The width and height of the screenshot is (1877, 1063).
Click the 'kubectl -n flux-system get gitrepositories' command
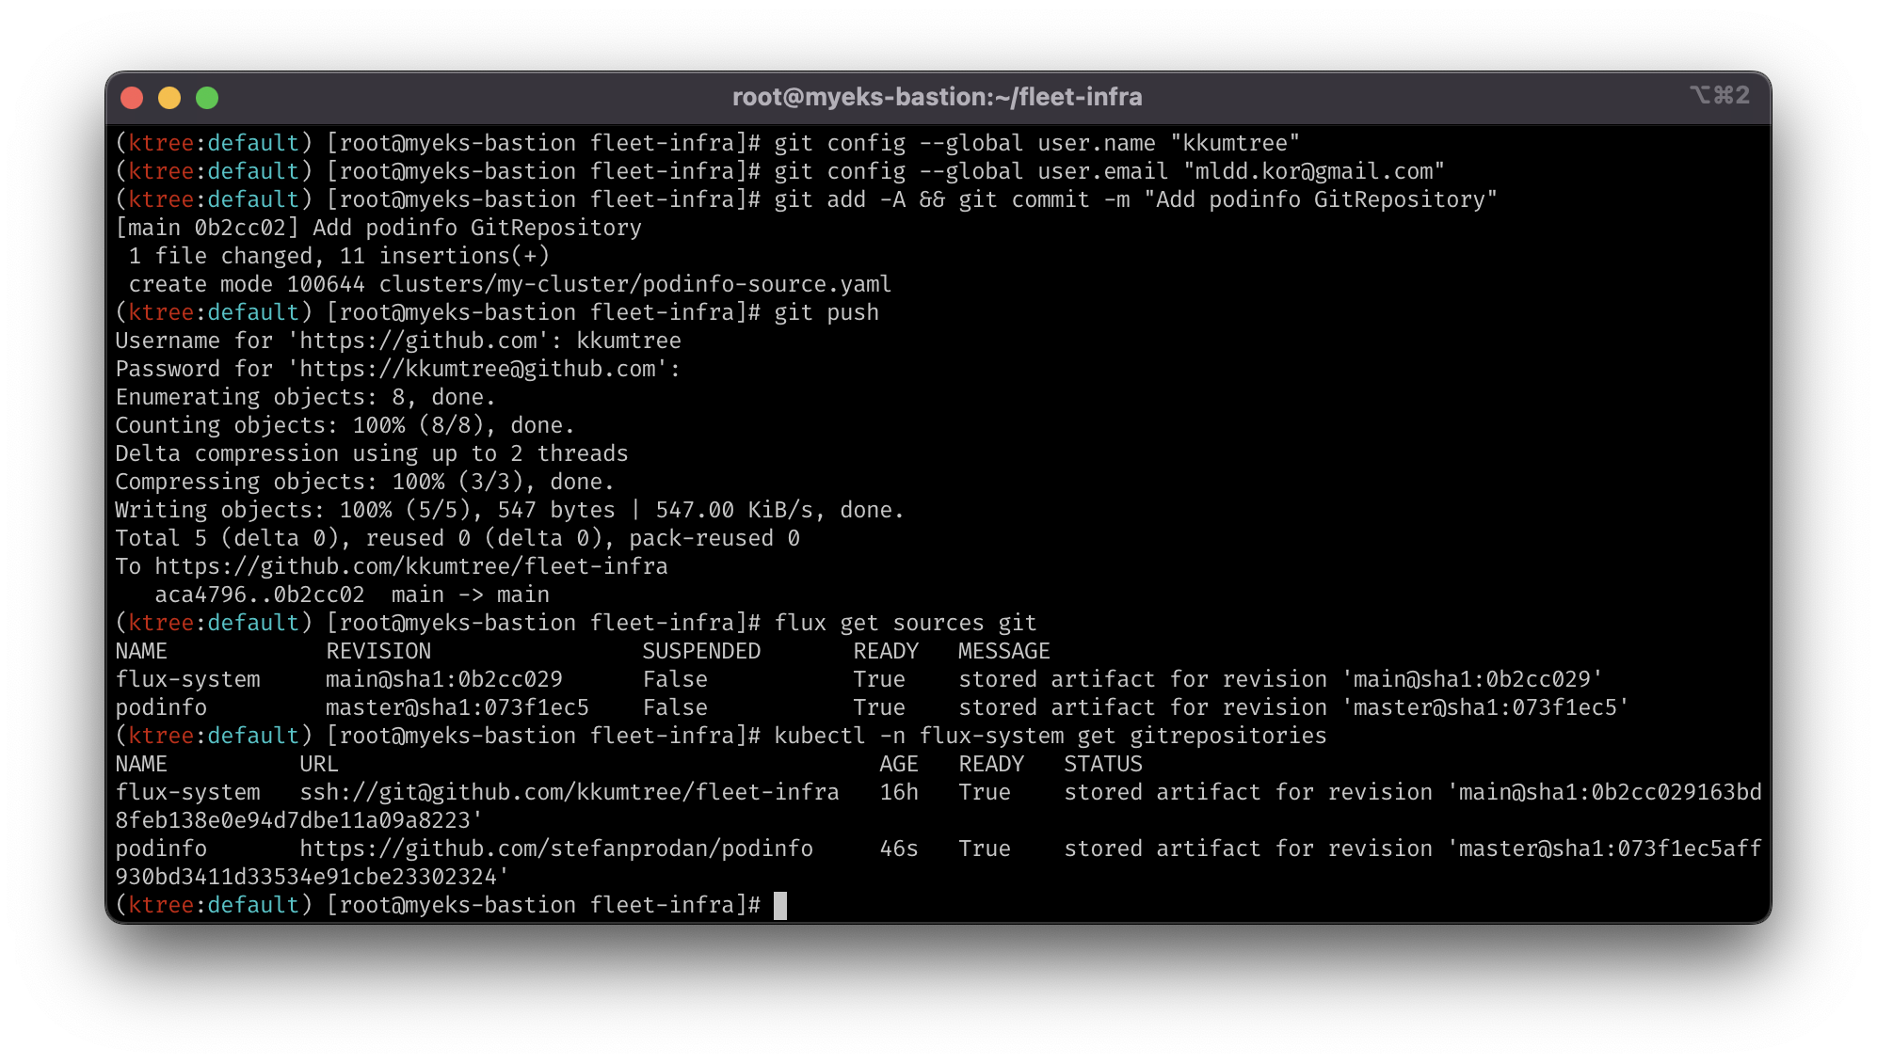click(1051, 736)
